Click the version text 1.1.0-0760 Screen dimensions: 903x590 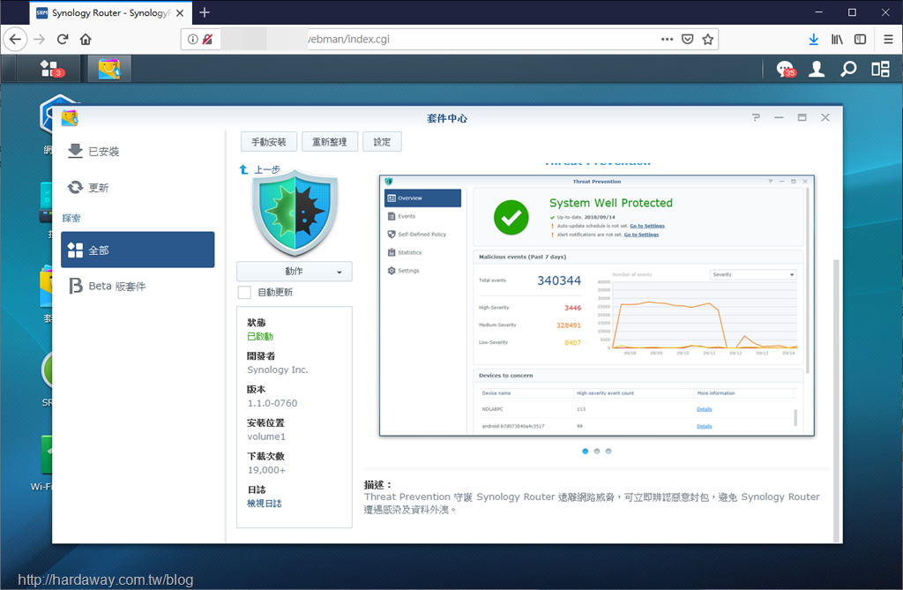[272, 403]
